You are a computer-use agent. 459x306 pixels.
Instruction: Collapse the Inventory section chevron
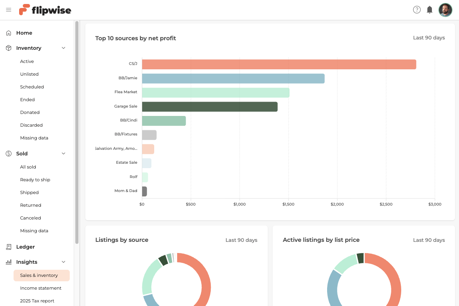click(63, 48)
